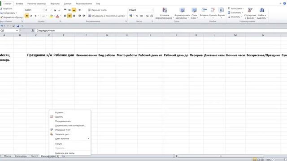The width and height of the screenshot is (287, 161).
Task: Toggle Перенос текста wrap text
Action: click(97, 10)
